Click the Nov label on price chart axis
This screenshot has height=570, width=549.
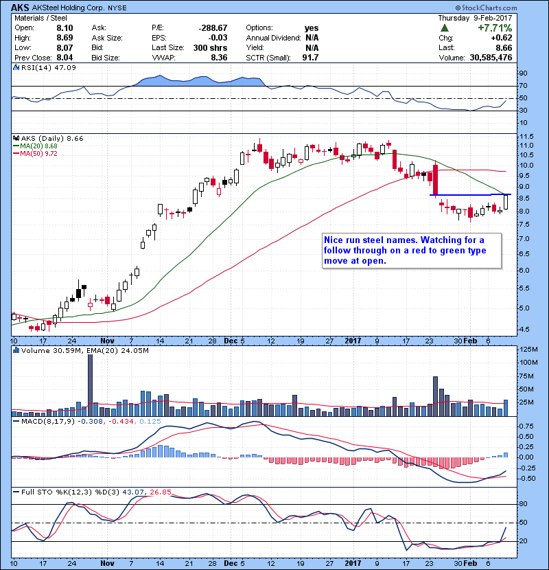[x=107, y=341]
